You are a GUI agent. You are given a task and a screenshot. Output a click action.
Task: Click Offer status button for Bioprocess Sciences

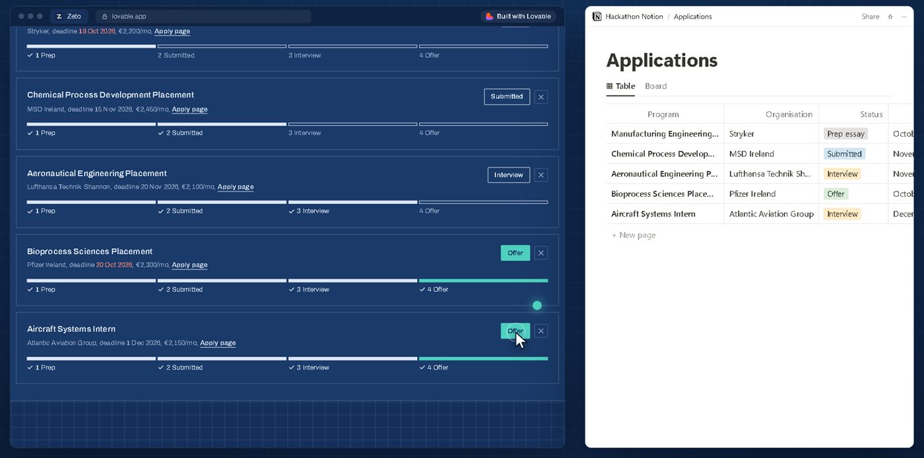(515, 253)
